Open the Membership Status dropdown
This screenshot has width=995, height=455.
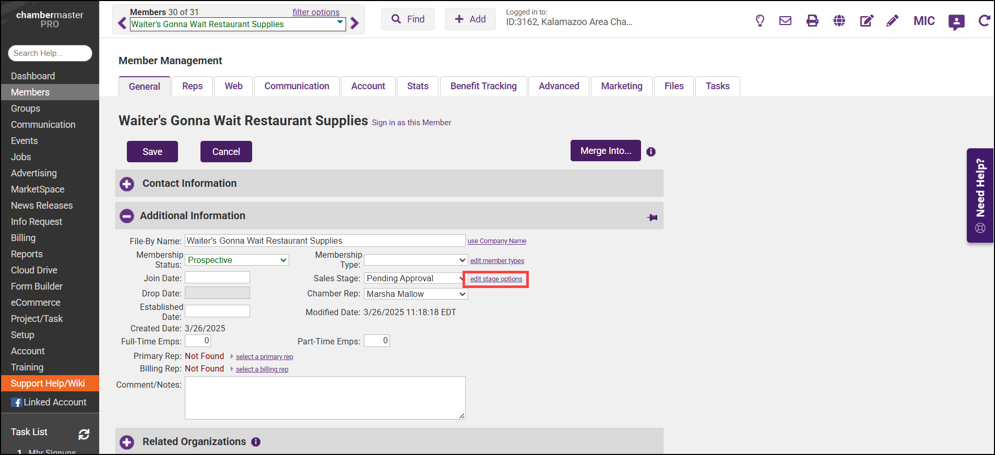(x=237, y=260)
